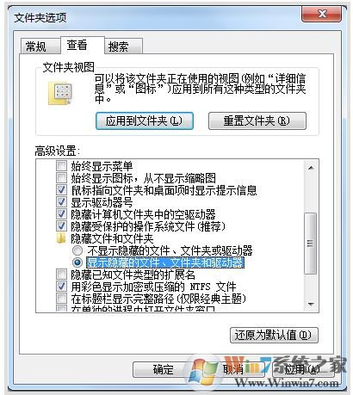Screen dimensions: 353x395
Task: Switch to the 常规 tab
Action: (36, 46)
